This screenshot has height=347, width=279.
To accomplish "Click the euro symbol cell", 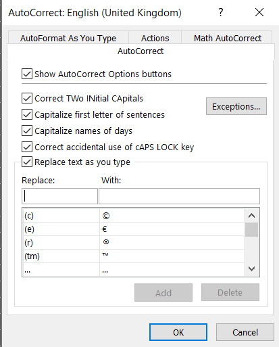I will (x=172, y=229).
